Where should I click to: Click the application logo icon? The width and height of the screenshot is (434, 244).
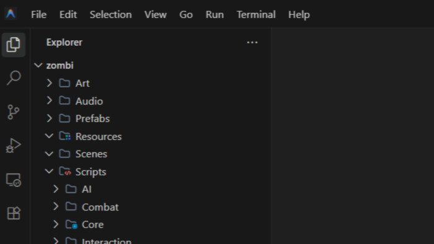point(11,14)
